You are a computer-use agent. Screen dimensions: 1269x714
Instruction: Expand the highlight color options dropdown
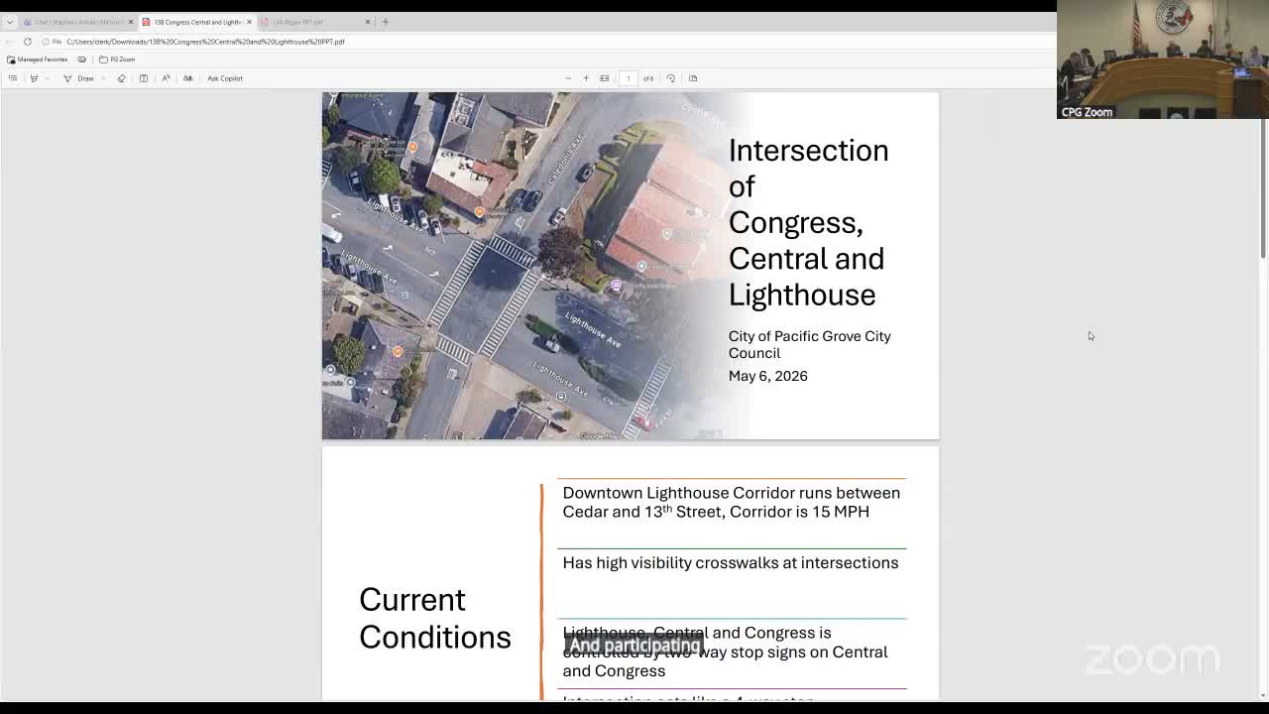[47, 78]
